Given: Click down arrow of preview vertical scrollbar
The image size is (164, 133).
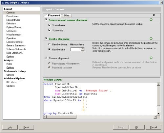Looking at the screenshot, I should pyautogui.click(x=158, y=114).
